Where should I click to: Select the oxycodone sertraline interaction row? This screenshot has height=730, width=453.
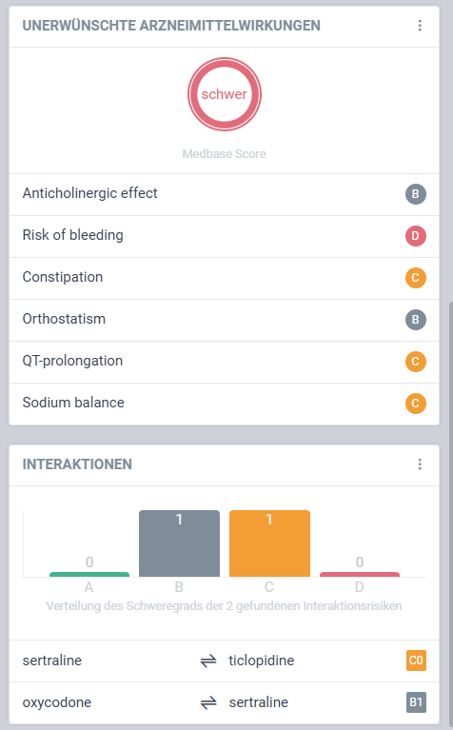tap(224, 702)
